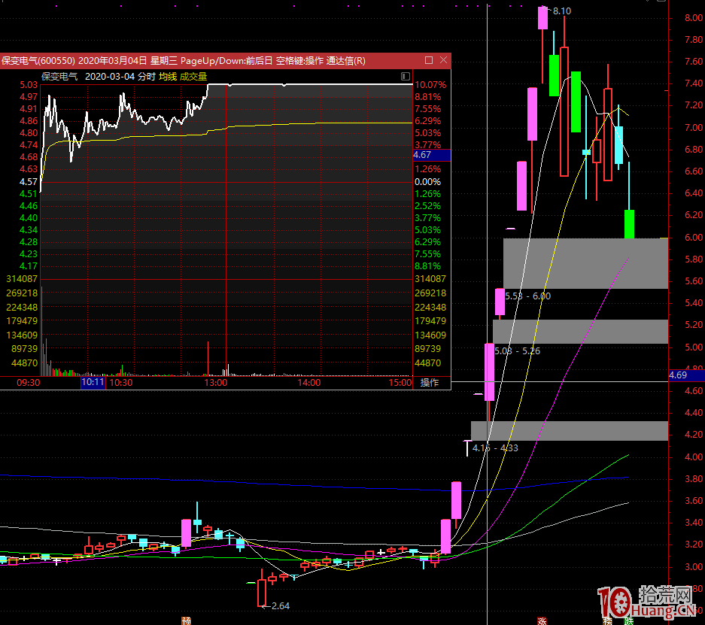Image resolution: width=705 pixels, height=625 pixels.
Task: Click the gray gap zone labeled 5.58 - 6.00
Action: (585, 263)
